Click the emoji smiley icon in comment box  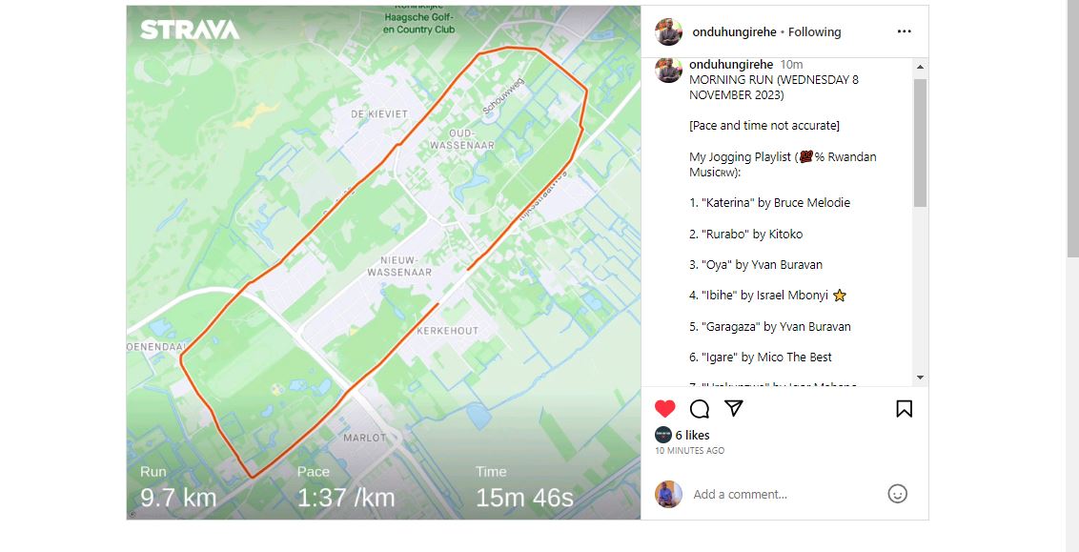pyautogui.click(x=897, y=494)
